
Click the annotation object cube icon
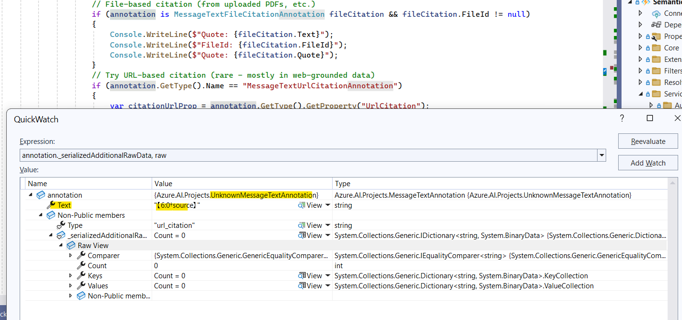click(41, 195)
